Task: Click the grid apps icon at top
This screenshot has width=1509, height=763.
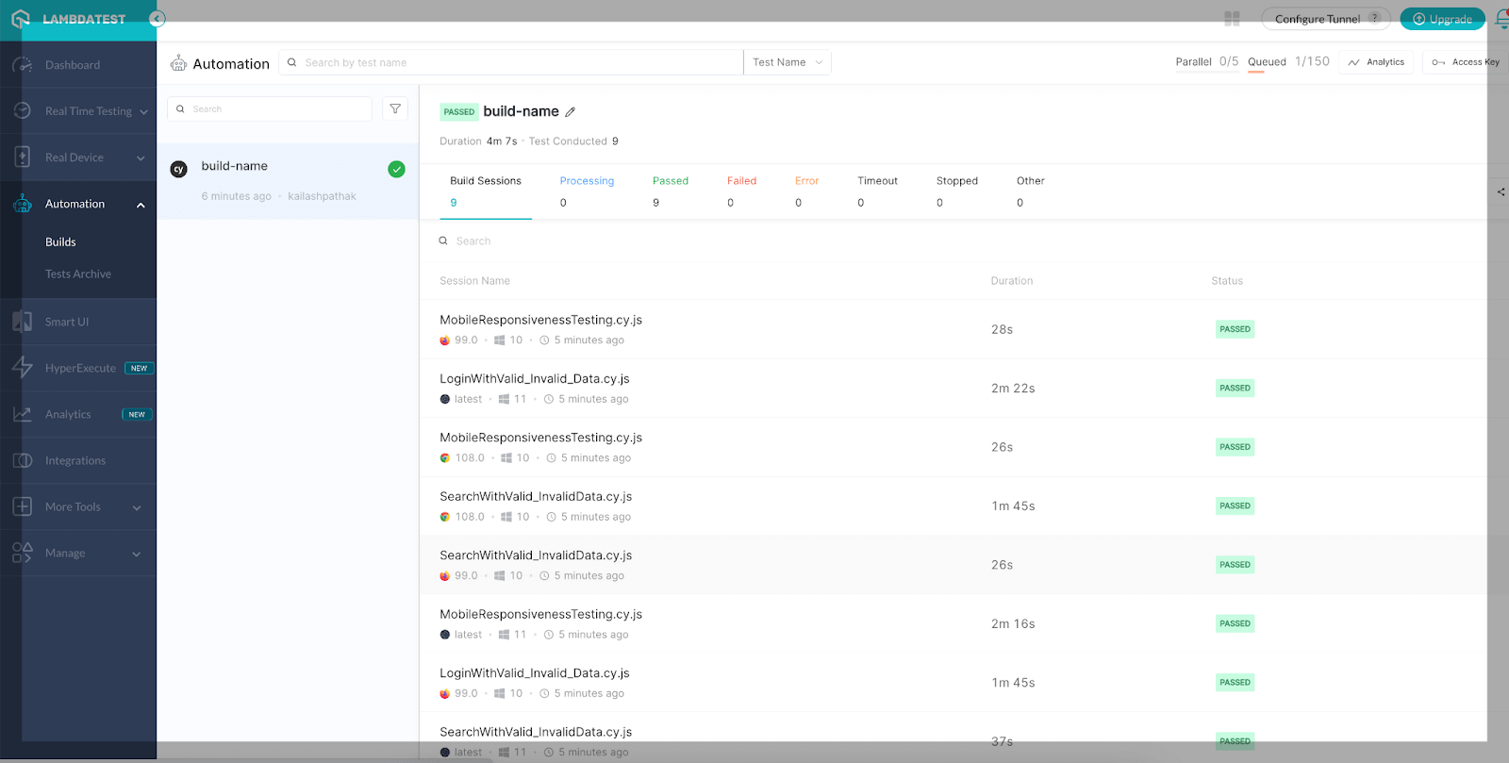Action: 1232,19
